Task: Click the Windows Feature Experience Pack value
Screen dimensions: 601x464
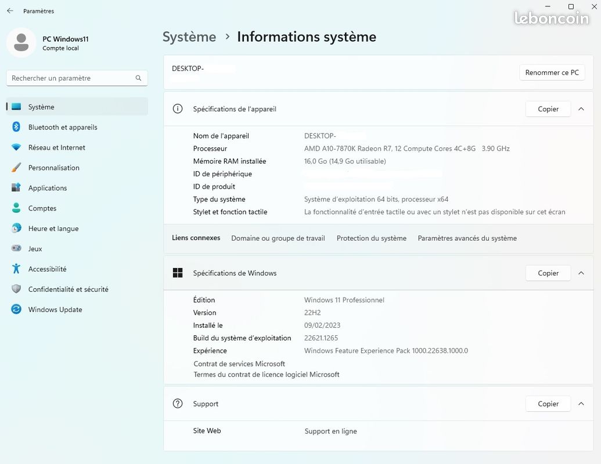Action: pyautogui.click(x=386, y=351)
